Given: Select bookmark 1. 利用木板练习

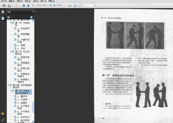Looking at the screenshot, I should click(23, 58).
